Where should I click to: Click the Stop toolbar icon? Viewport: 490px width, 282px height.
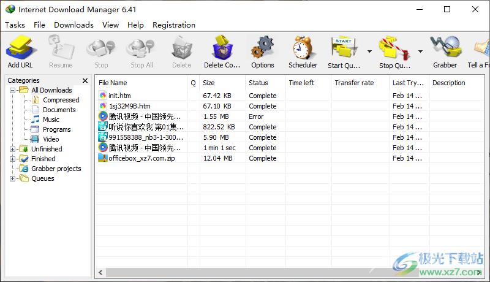[101, 49]
